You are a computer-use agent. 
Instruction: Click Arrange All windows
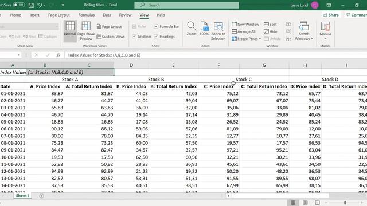(x=243, y=31)
